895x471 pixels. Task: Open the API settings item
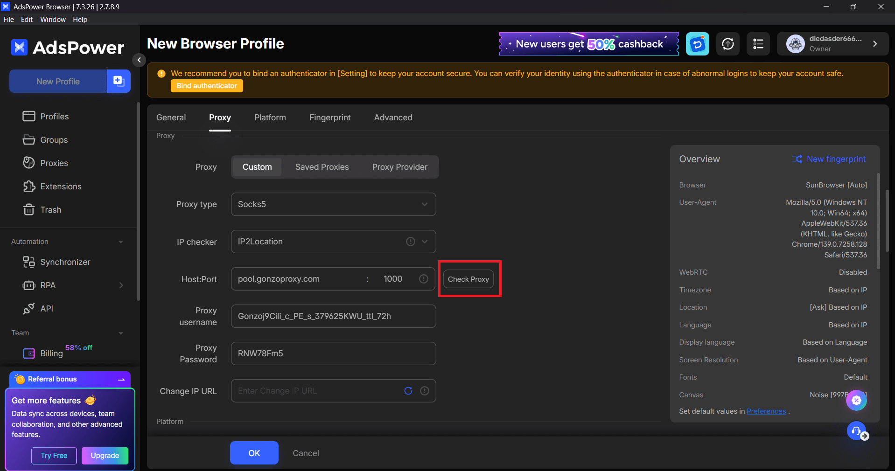[x=38, y=308]
